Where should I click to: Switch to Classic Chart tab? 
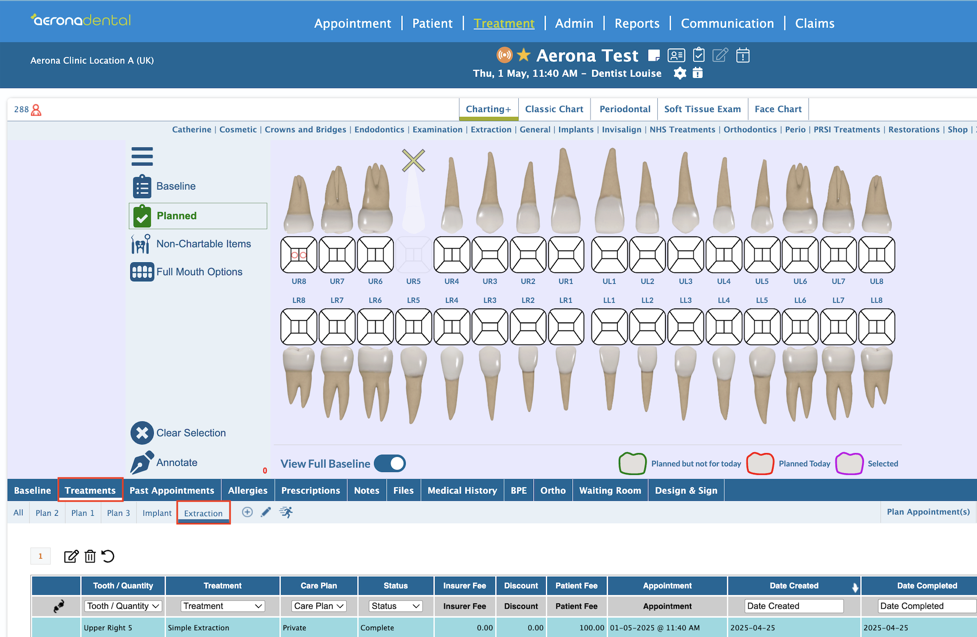coord(554,109)
